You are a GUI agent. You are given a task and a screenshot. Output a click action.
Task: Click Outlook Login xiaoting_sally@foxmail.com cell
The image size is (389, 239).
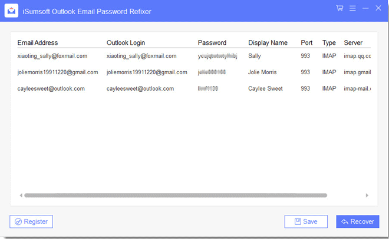point(141,56)
